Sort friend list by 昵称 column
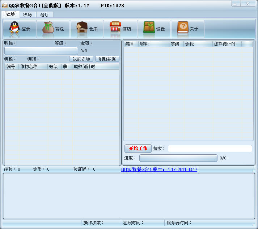This screenshot has height=229, width=258. pos(154,44)
